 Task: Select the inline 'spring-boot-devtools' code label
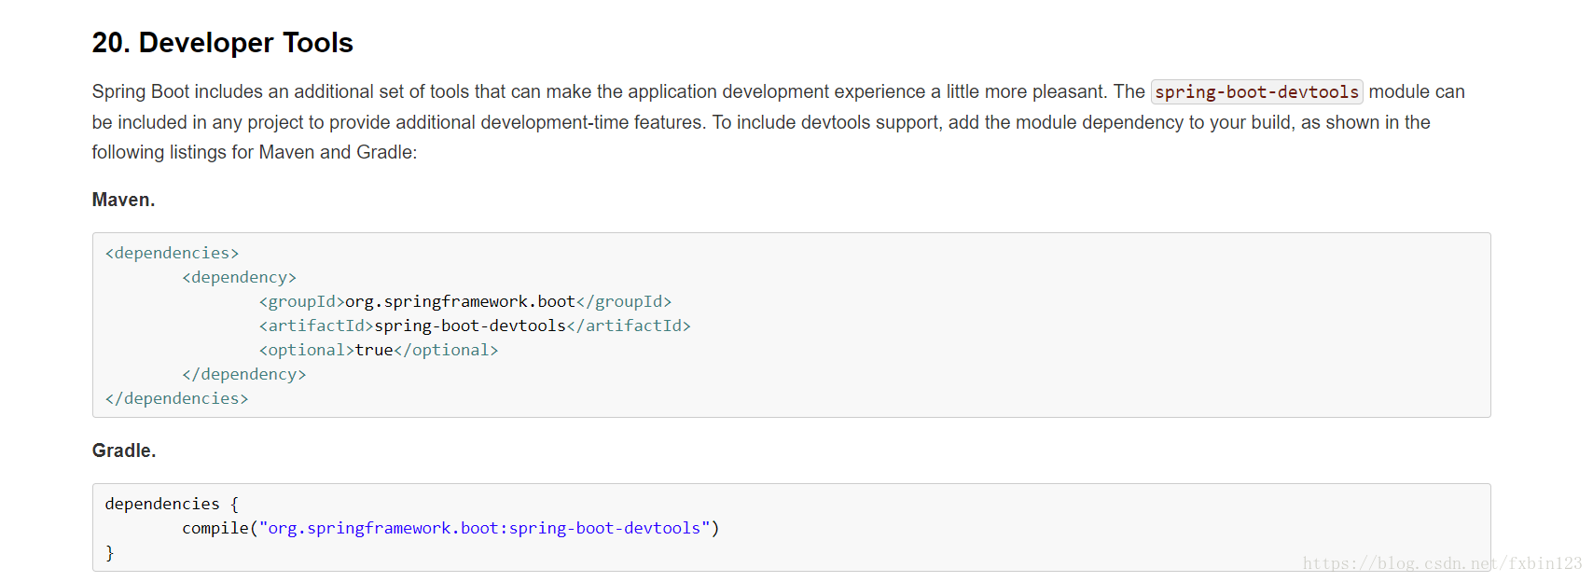pos(1256,91)
